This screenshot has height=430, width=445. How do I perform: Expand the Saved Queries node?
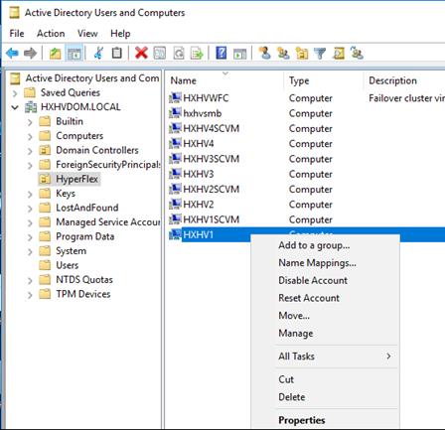click(x=15, y=93)
